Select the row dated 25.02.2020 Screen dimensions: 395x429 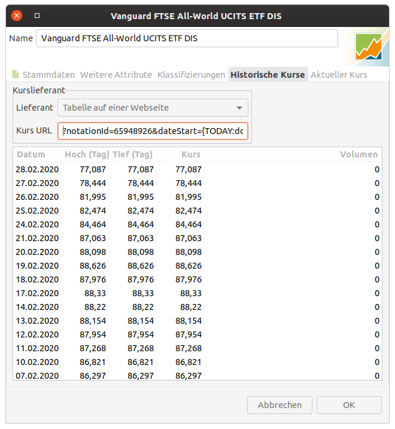(x=197, y=211)
